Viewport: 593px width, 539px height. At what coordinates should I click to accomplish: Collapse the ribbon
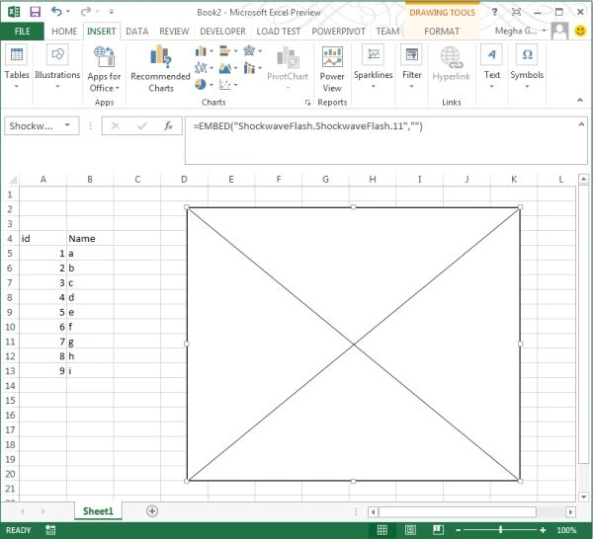580,100
